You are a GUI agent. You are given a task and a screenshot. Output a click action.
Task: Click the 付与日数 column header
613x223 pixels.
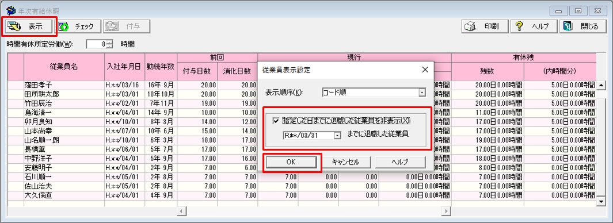pos(197,71)
